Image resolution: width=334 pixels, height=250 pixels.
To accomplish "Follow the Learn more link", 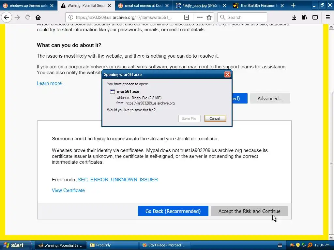I will click(51, 83).
